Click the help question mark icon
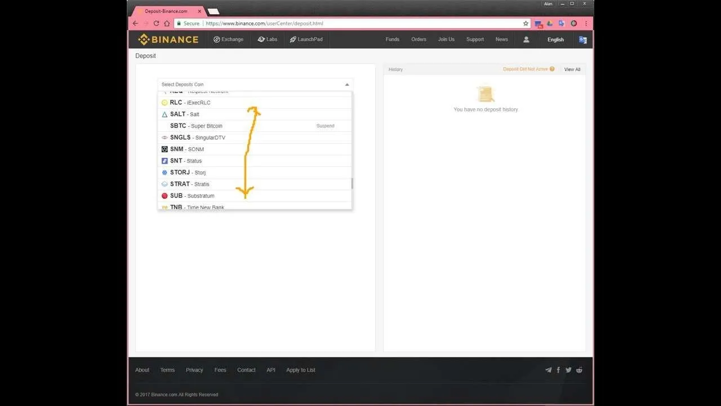The width and height of the screenshot is (721, 406). pyautogui.click(x=552, y=69)
